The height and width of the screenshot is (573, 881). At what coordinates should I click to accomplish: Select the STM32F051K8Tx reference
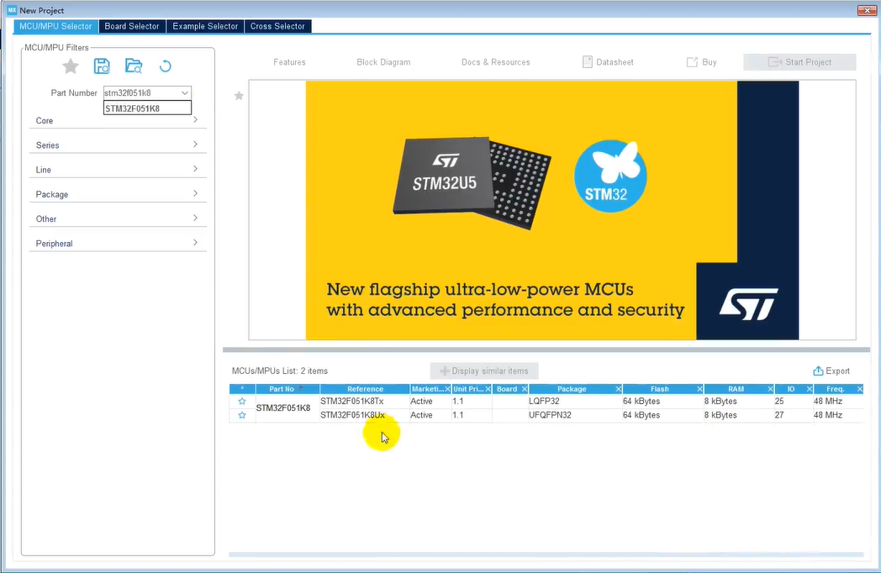point(352,401)
